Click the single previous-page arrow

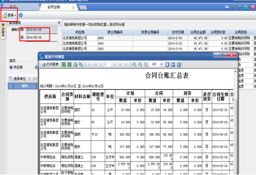coord(101,65)
